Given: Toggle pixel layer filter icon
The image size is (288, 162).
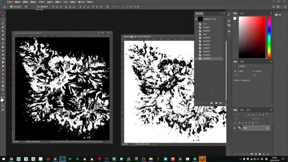Looking at the screenshot, I should pos(249,114).
